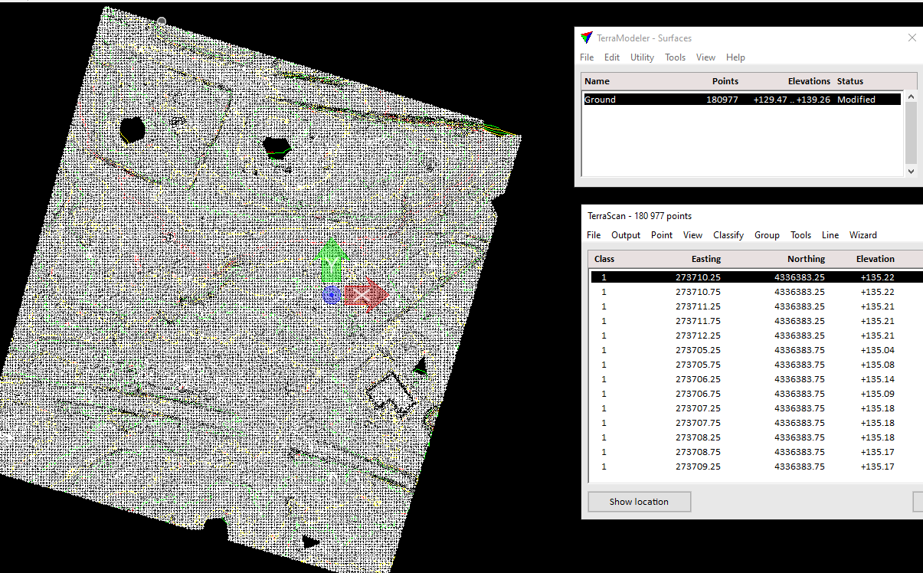The image size is (923, 573).
Task: Click the gray handle circle atop point cloud
Action: (161, 21)
